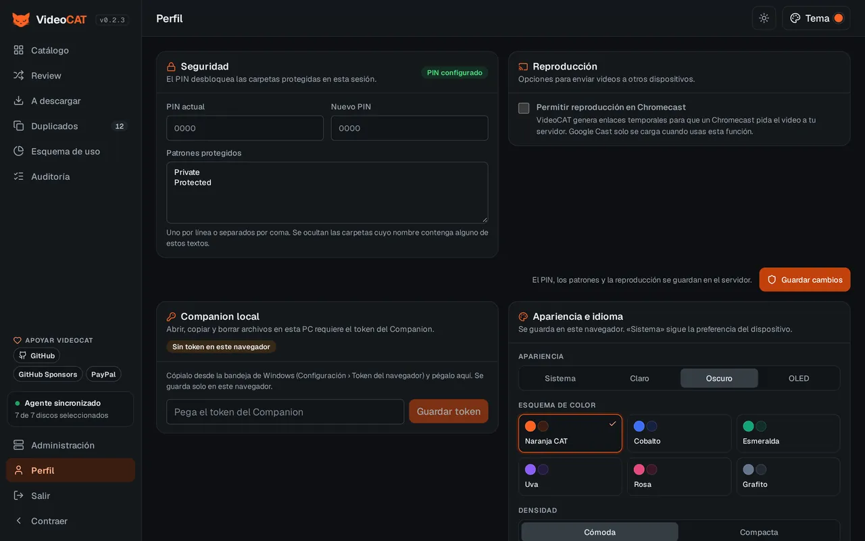Click the Auditoría checklist icon
This screenshot has height=541, width=865.
tap(18, 176)
